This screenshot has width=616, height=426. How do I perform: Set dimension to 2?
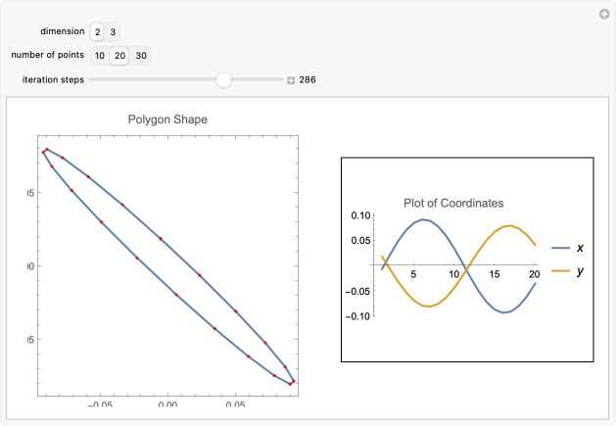click(x=97, y=32)
